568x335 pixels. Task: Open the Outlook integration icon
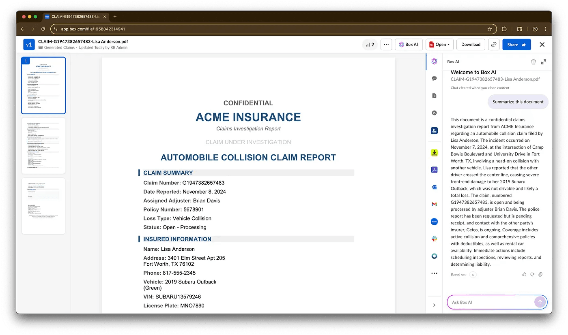click(434, 187)
